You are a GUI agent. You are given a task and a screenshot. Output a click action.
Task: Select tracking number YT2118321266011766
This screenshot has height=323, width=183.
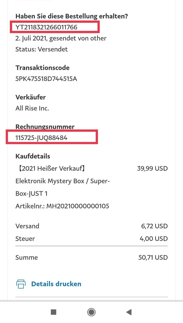tap(46, 27)
